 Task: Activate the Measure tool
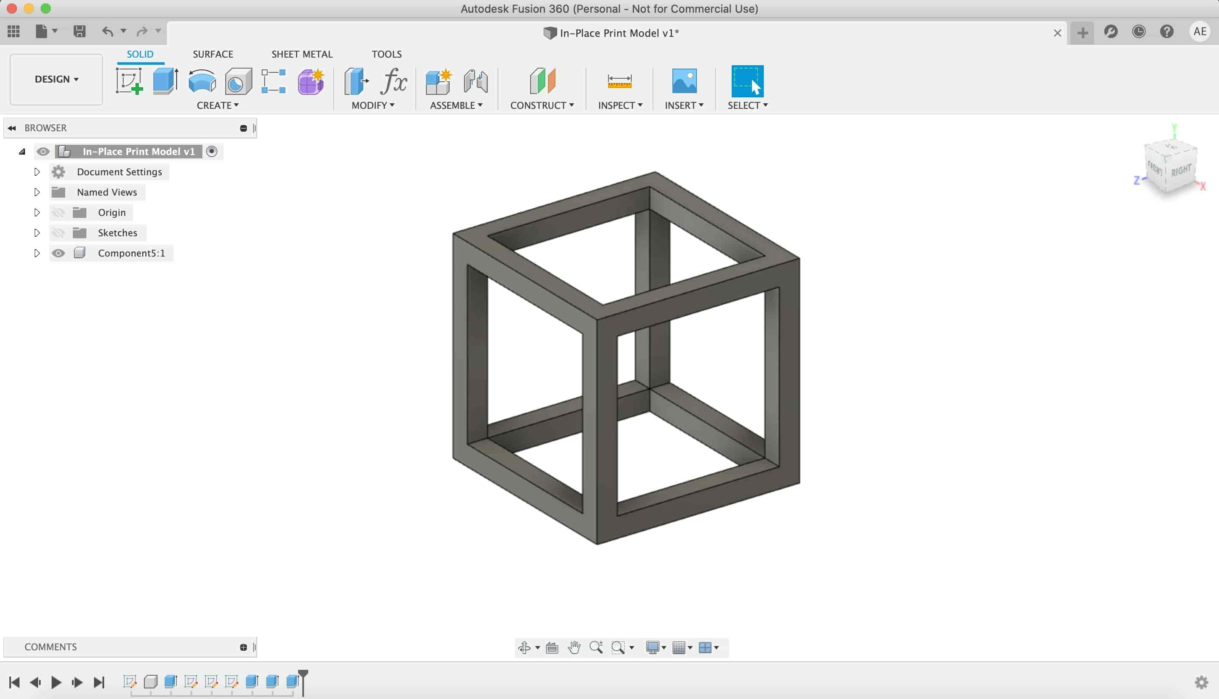click(619, 80)
